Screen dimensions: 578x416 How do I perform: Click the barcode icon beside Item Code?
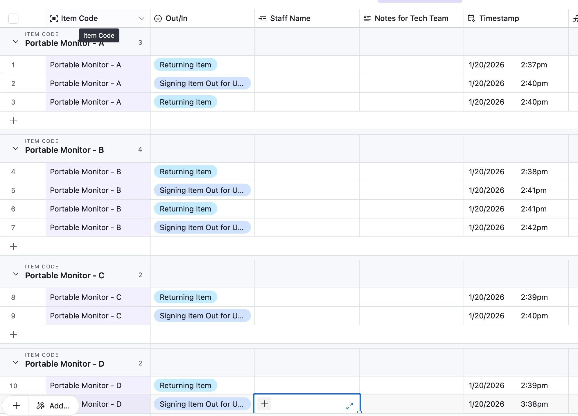point(54,19)
